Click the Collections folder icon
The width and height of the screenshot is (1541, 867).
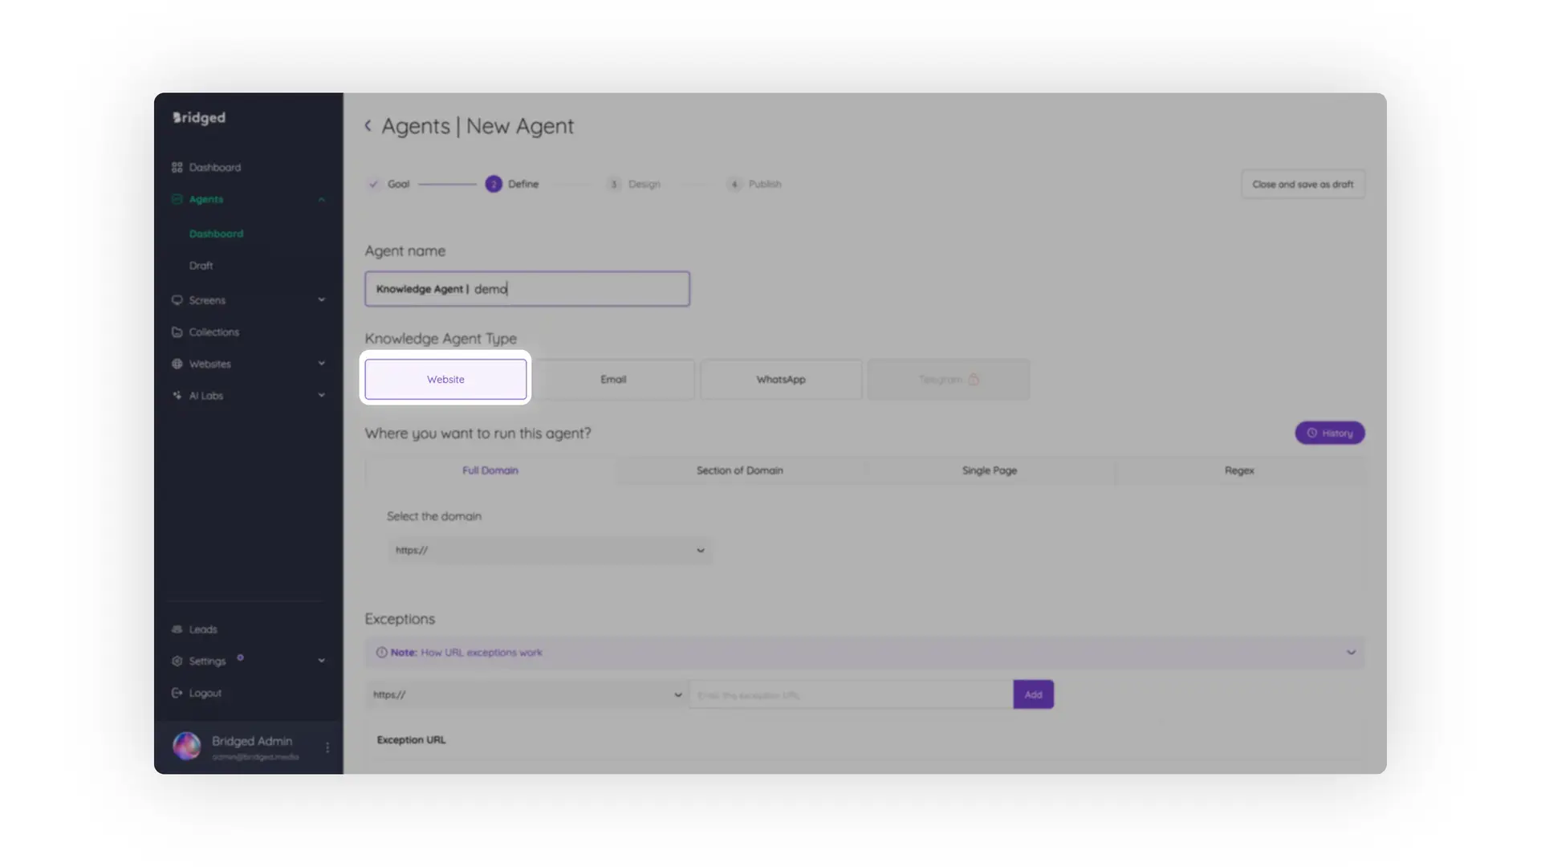coord(177,332)
